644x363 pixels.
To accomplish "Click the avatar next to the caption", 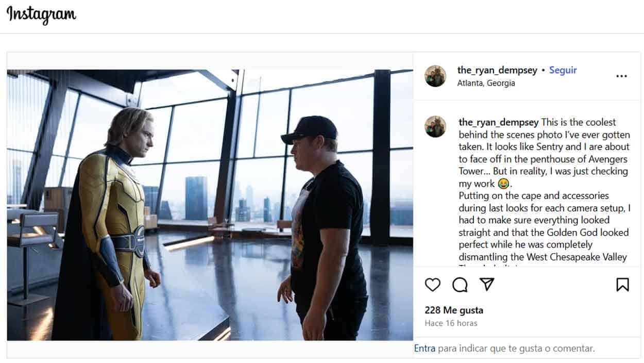I will click(435, 127).
